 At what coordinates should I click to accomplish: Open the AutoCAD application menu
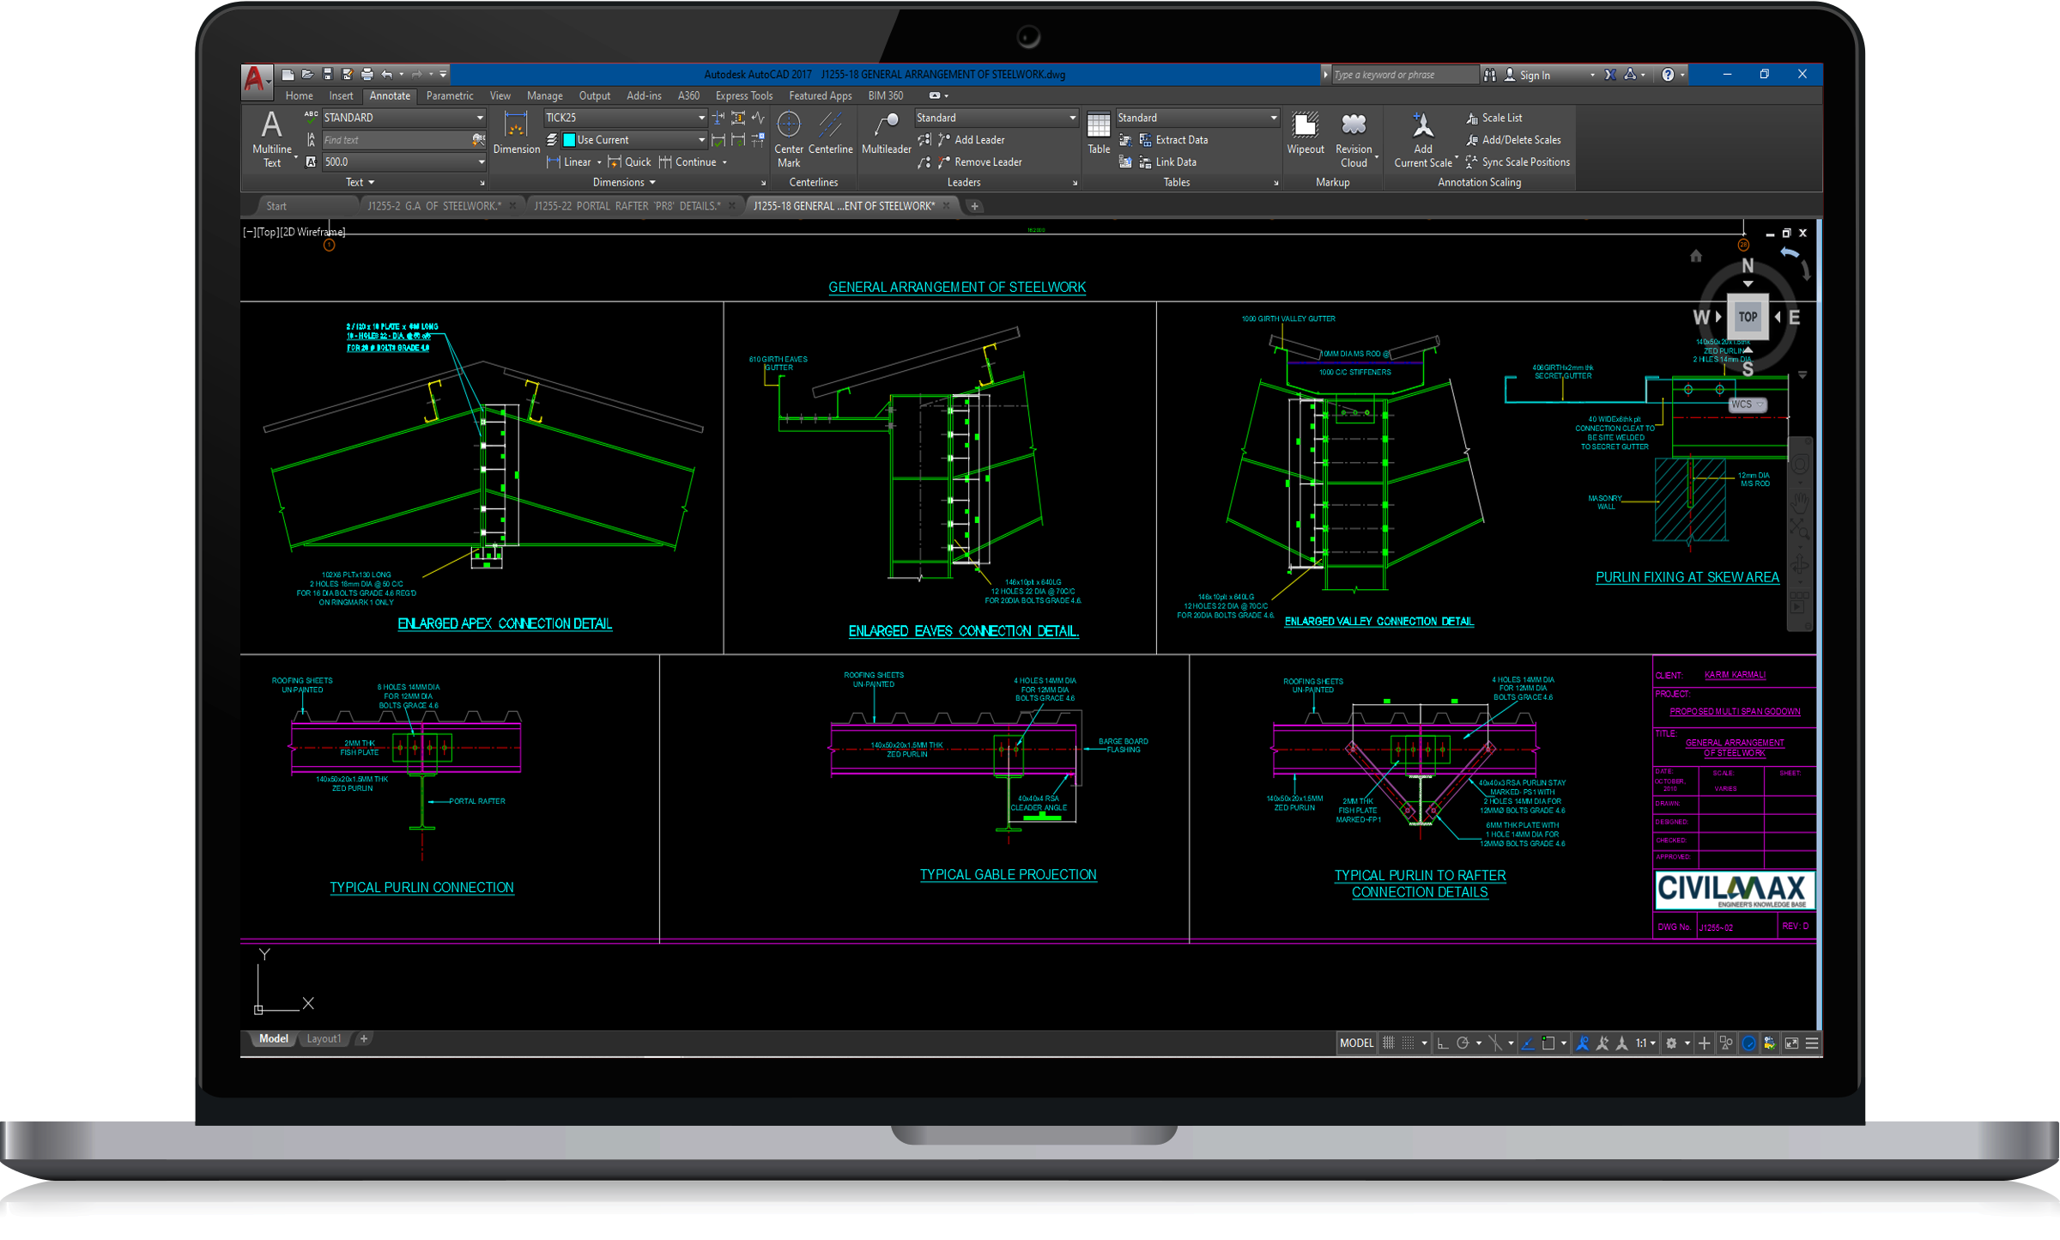[x=257, y=81]
